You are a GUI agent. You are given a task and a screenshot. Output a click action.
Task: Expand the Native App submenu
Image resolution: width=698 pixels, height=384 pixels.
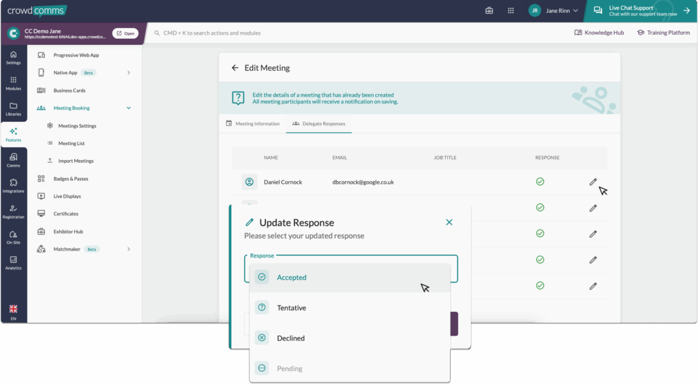pos(129,73)
